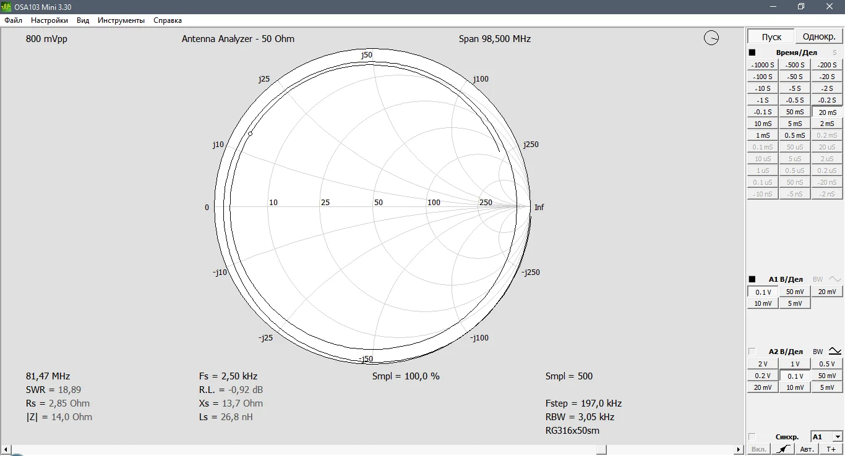This screenshot has width=845, height=456.
Task: Click the horizontal scrollbar left arrow
Action: point(6,449)
